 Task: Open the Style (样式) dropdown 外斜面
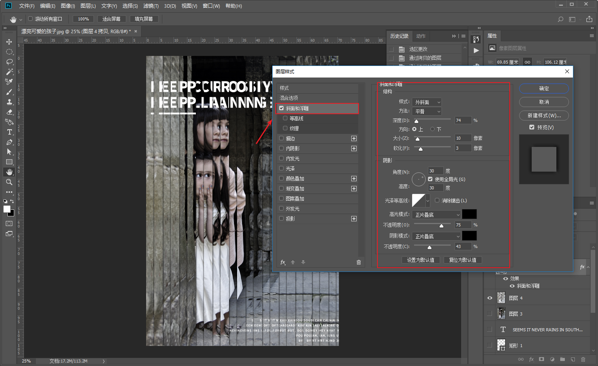[x=427, y=102]
